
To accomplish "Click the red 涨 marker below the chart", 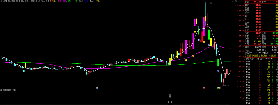I will click(204, 87).
